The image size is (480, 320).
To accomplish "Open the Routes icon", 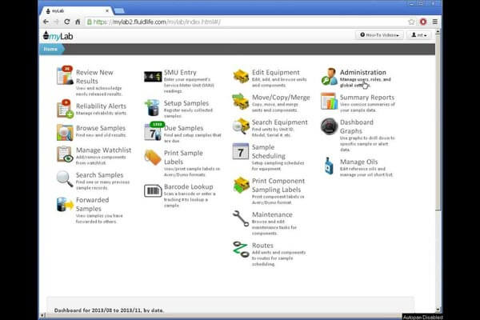I will click(241, 248).
